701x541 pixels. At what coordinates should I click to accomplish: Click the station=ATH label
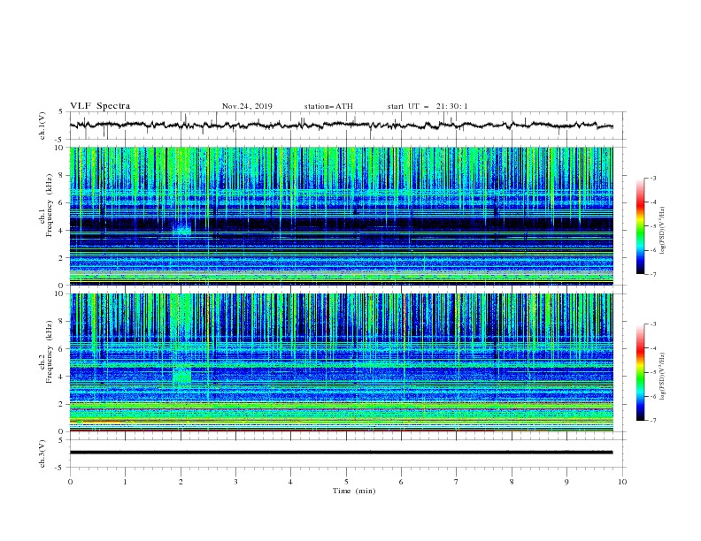coord(328,106)
